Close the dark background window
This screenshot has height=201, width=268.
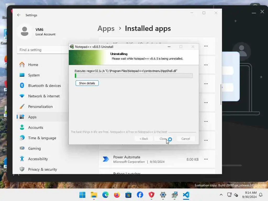[262, 12]
